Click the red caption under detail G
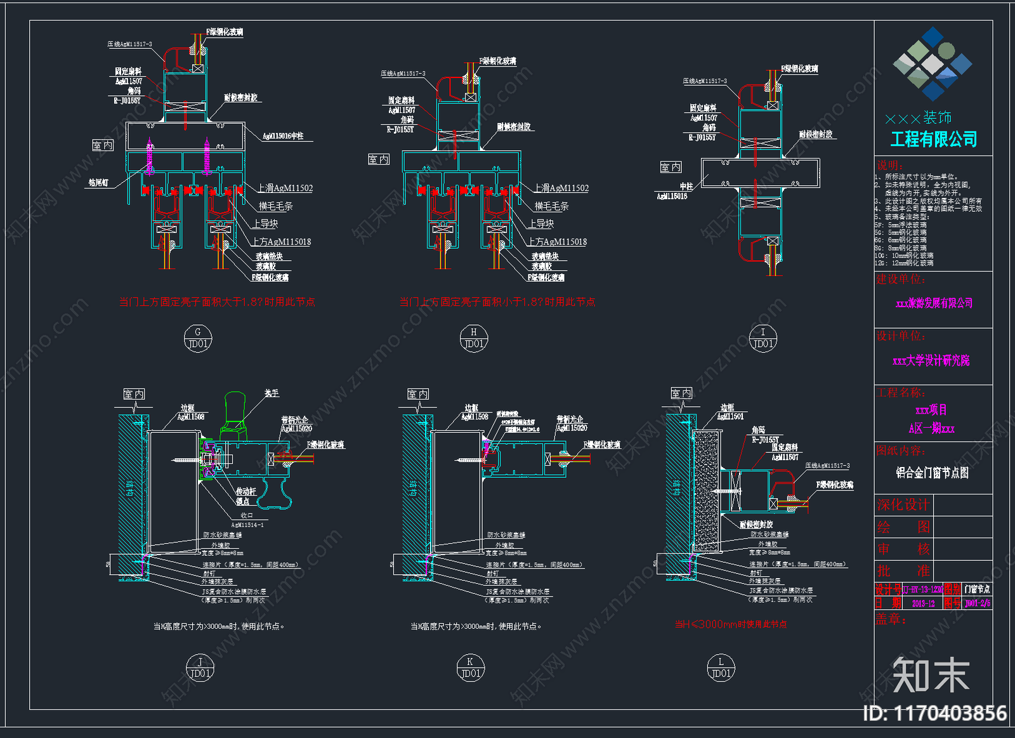The width and height of the screenshot is (1015, 738). pyautogui.click(x=217, y=302)
